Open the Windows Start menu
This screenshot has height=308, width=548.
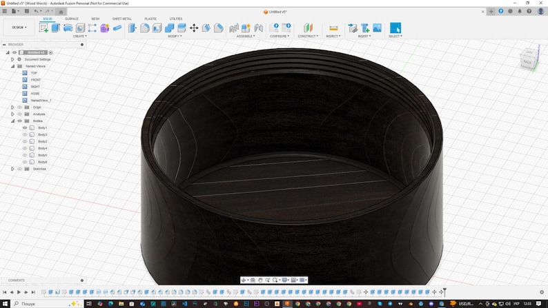(5, 304)
